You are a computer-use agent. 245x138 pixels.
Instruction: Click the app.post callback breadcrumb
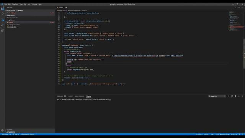(x=76, y=11)
